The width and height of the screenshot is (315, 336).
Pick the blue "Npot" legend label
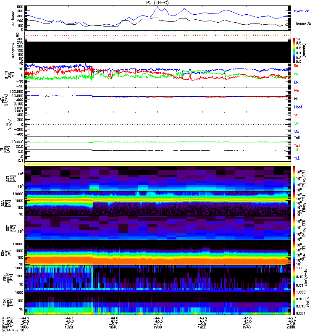coord(298,107)
